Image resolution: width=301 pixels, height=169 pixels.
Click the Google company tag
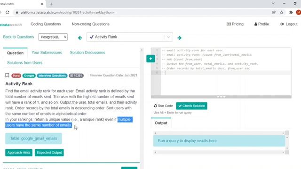pos(29,76)
